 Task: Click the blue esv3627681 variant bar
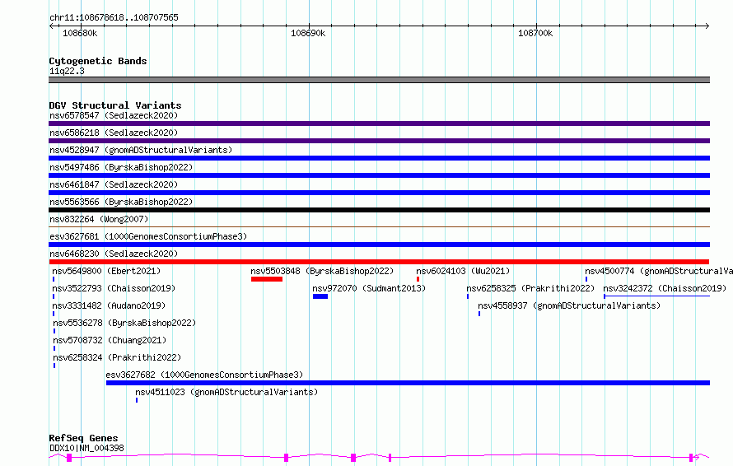(379, 245)
